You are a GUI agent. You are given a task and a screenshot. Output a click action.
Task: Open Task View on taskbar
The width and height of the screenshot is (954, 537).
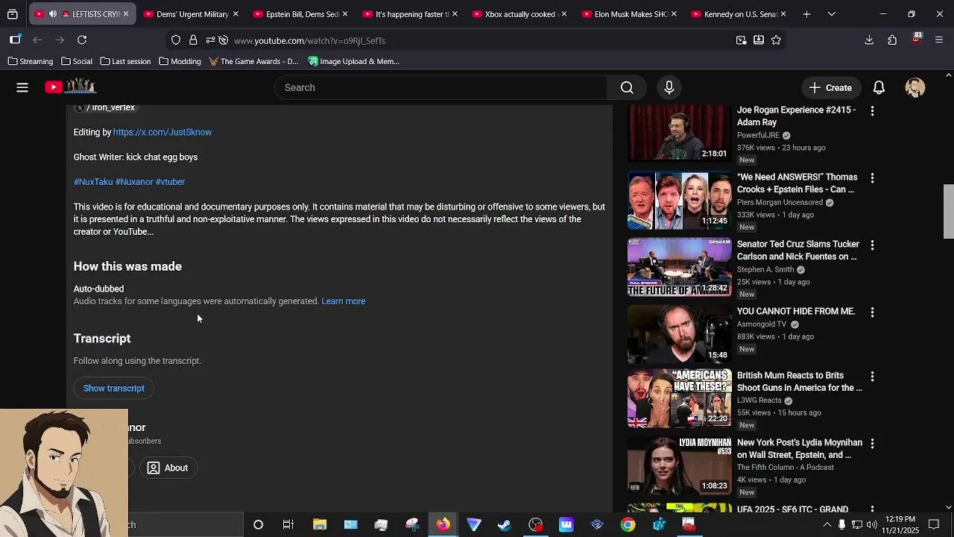[x=288, y=524]
